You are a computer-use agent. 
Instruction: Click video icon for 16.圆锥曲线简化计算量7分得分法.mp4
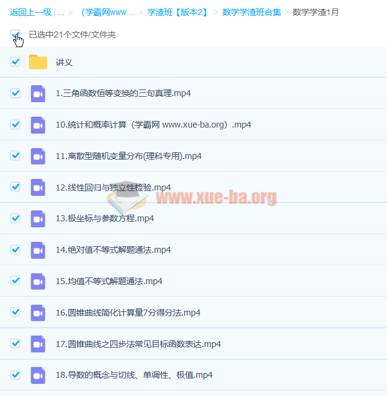click(x=38, y=313)
